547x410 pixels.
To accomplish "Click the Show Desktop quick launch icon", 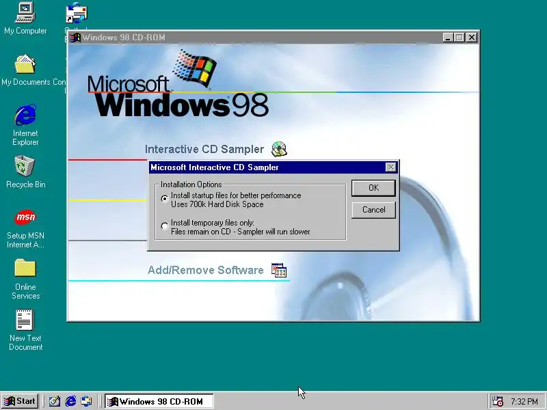I will pos(55,401).
